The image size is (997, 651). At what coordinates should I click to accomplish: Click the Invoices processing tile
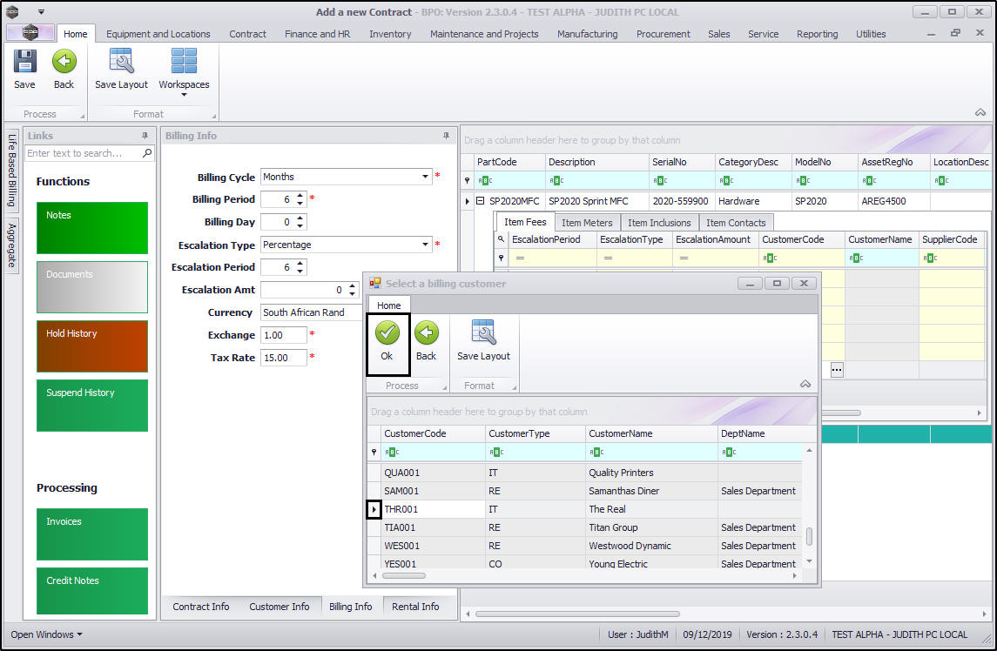(x=92, y=534)
